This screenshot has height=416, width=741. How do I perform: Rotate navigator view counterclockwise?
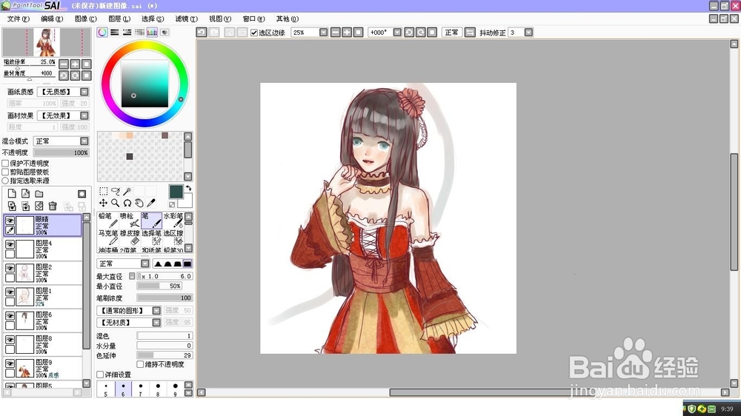pyautogui.click(x=64, y=76)
